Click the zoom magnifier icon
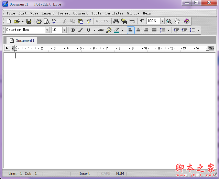 [169, 21]
